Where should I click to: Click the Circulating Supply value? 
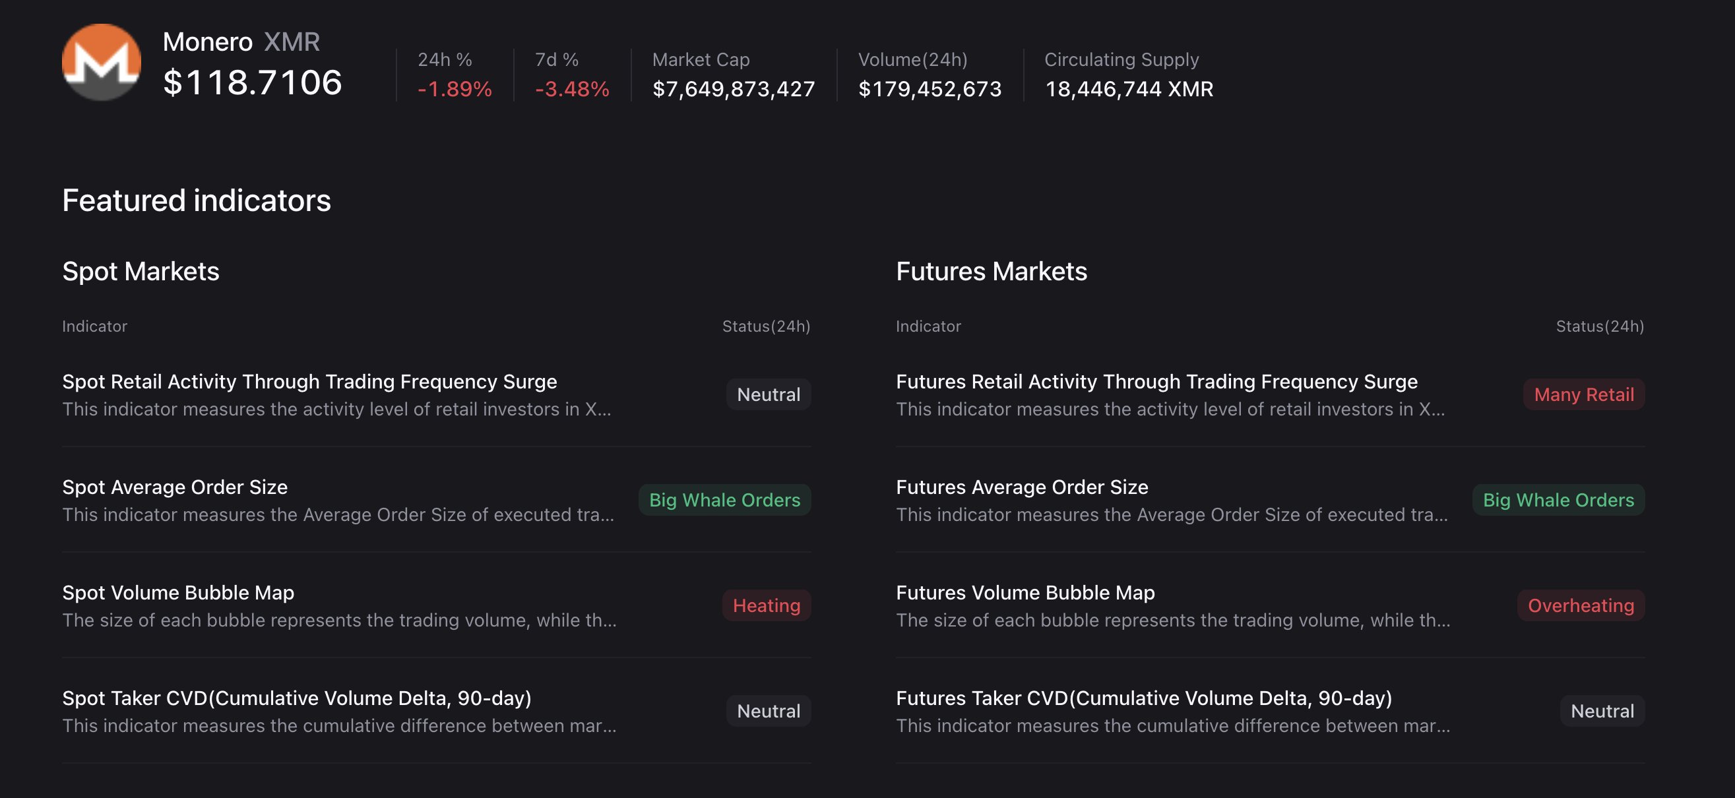(x=1129, y=88)
